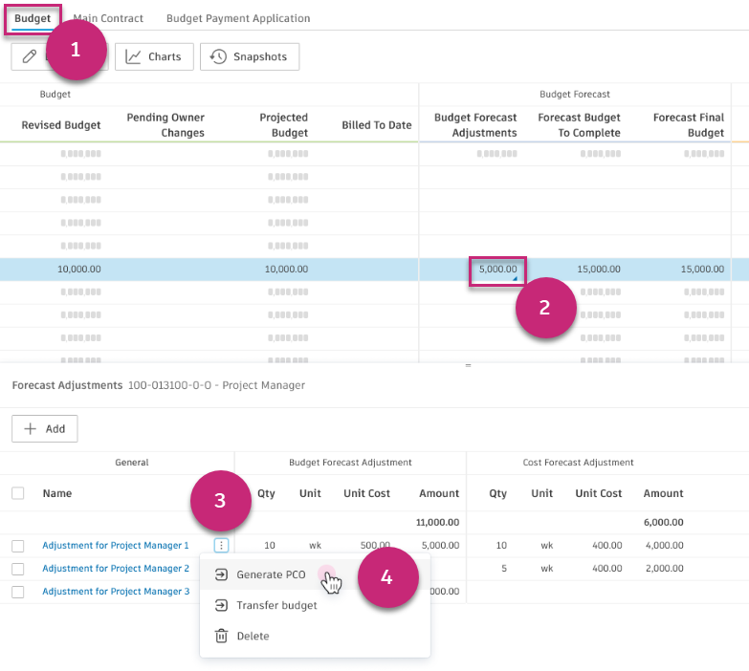Toggle select-all checkbox beside Name header
This screenshot has height=671, width=749.
point(18,493)
